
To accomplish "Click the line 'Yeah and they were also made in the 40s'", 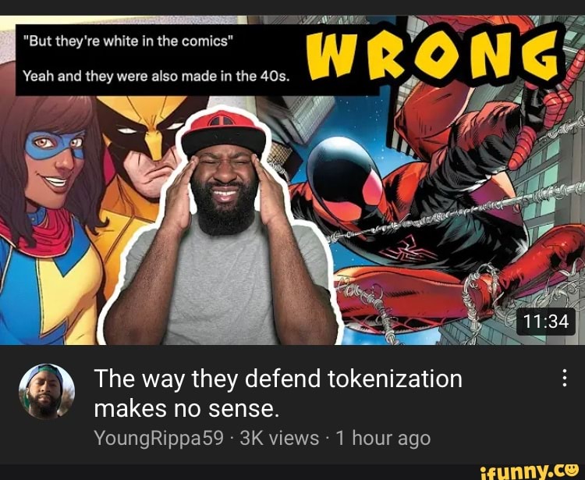I will pos(155,77).
